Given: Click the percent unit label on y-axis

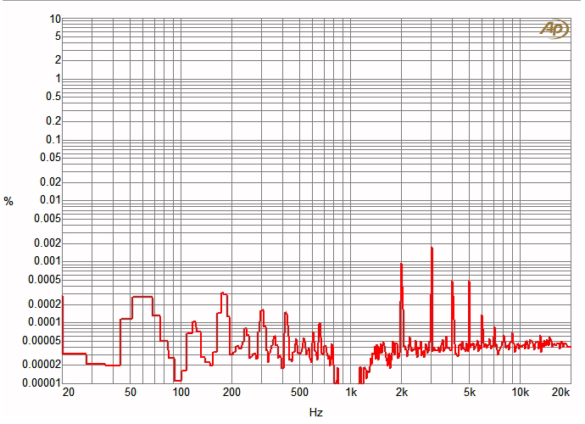Looking at the screenshot, I should click(x=8, y=202).
